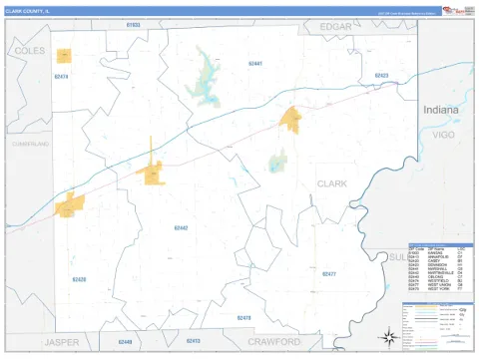
Task: Click ZIP code label 62448
Action: pos(125,342)
